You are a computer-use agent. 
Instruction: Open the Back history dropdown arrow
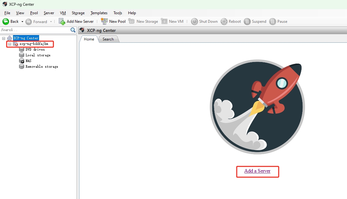tap(22, 22)
